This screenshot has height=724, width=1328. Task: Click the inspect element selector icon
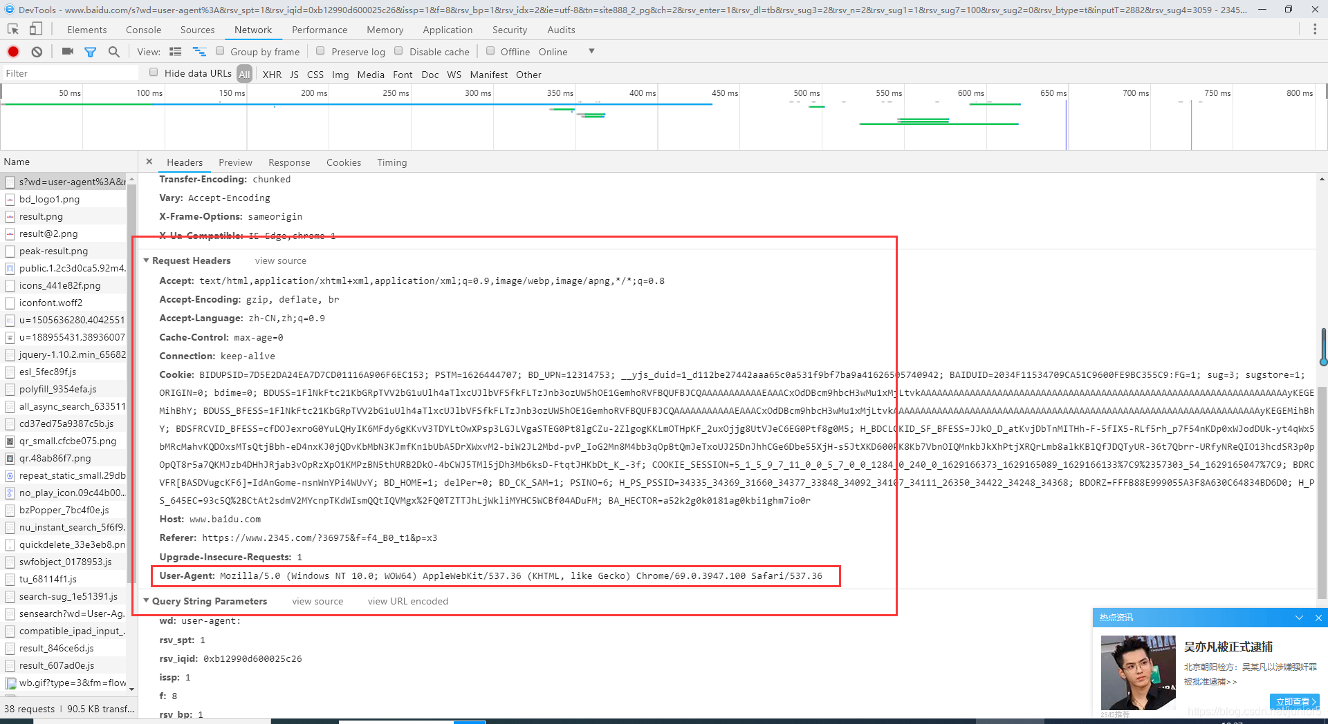(x=13, y=29)
